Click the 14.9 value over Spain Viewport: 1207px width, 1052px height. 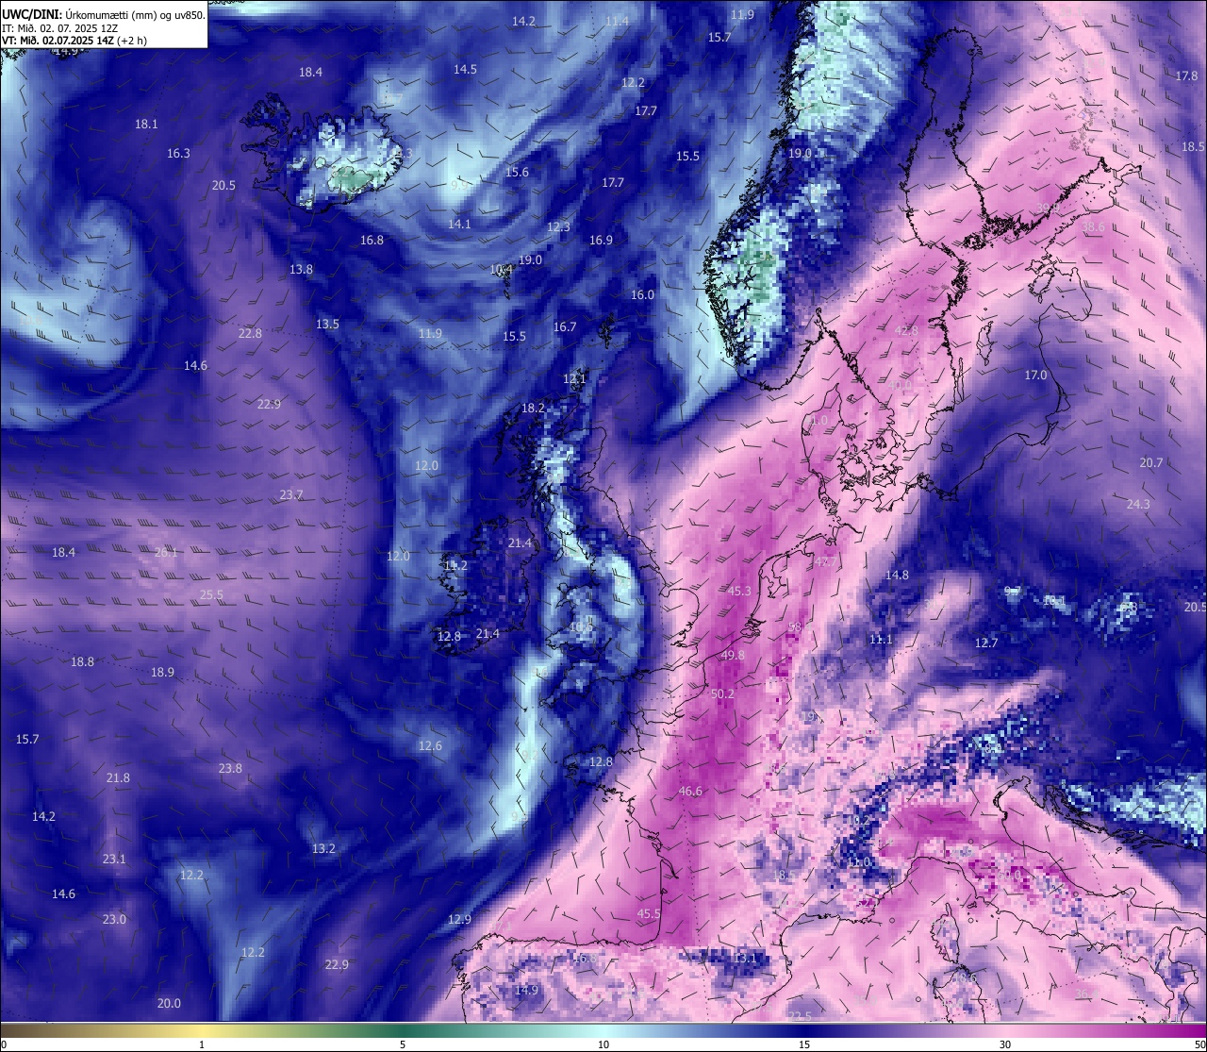pos(526,990)
